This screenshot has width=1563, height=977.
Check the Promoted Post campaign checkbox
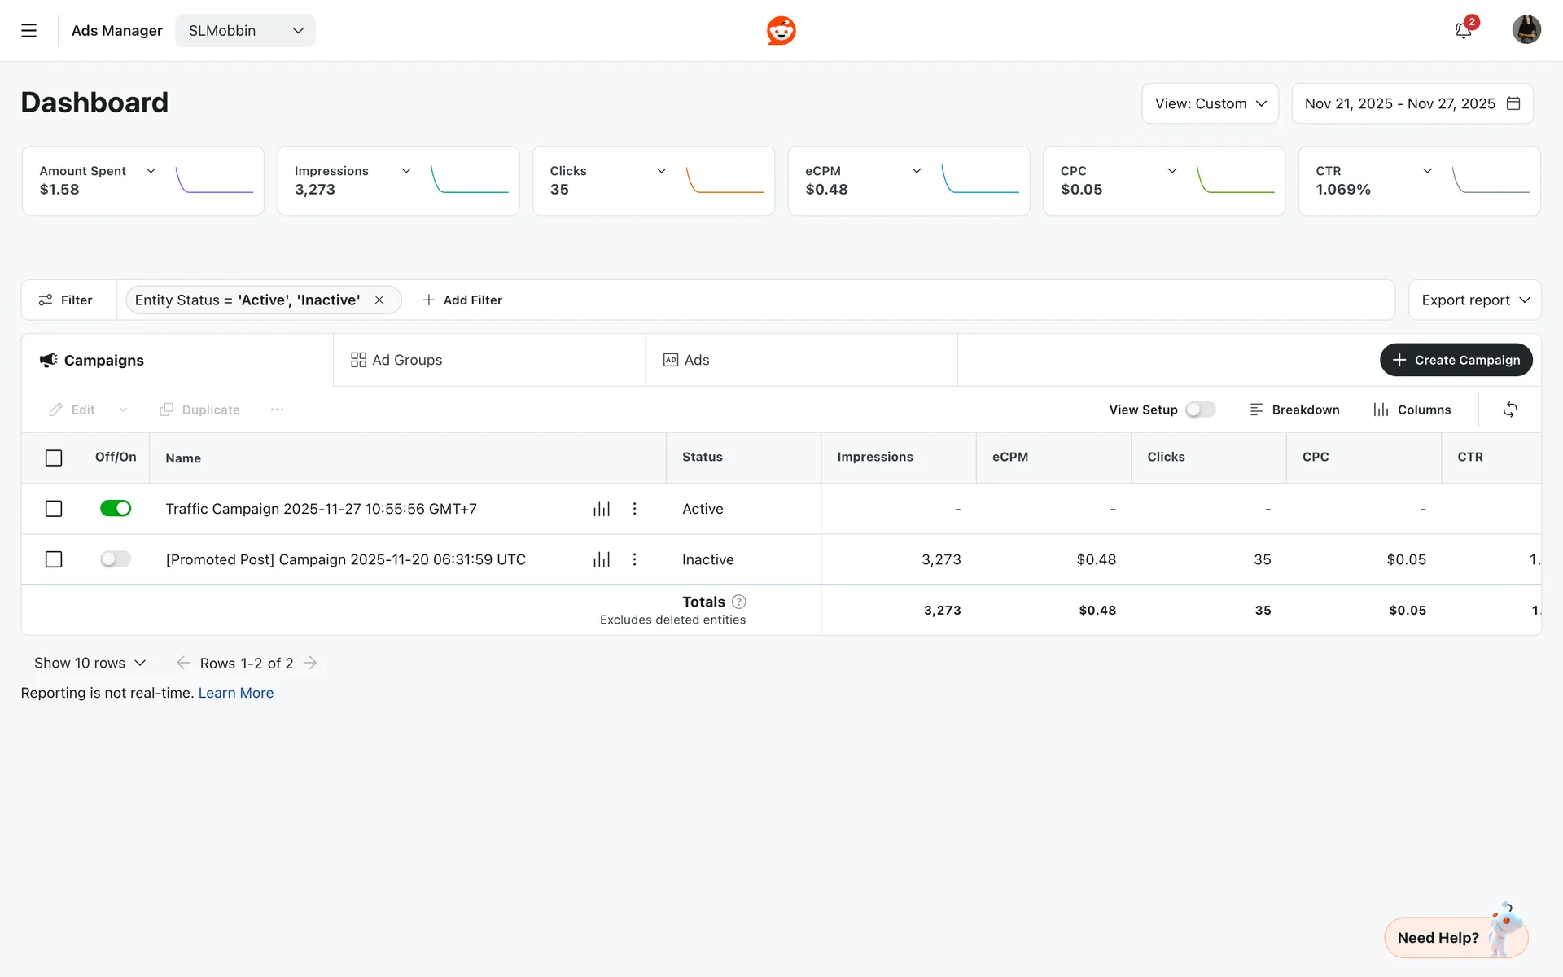click(x=54, y=559)
